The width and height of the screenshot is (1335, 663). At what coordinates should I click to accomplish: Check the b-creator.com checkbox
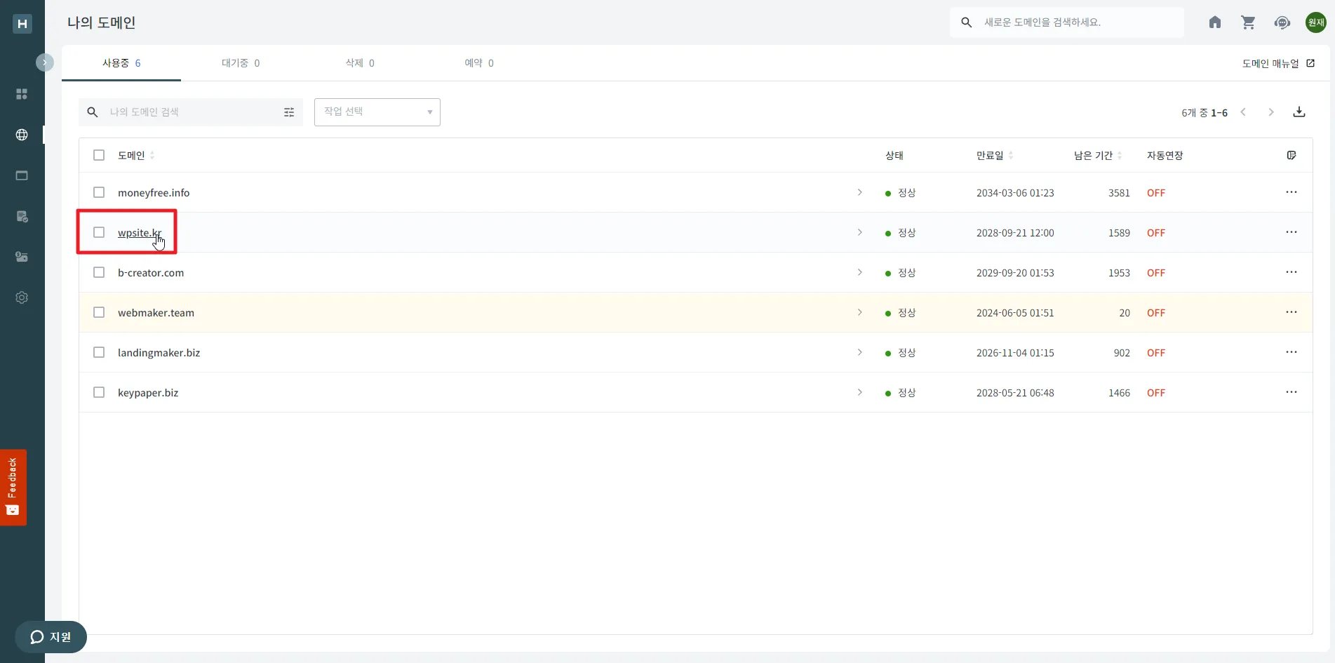(x=99, y=272)
